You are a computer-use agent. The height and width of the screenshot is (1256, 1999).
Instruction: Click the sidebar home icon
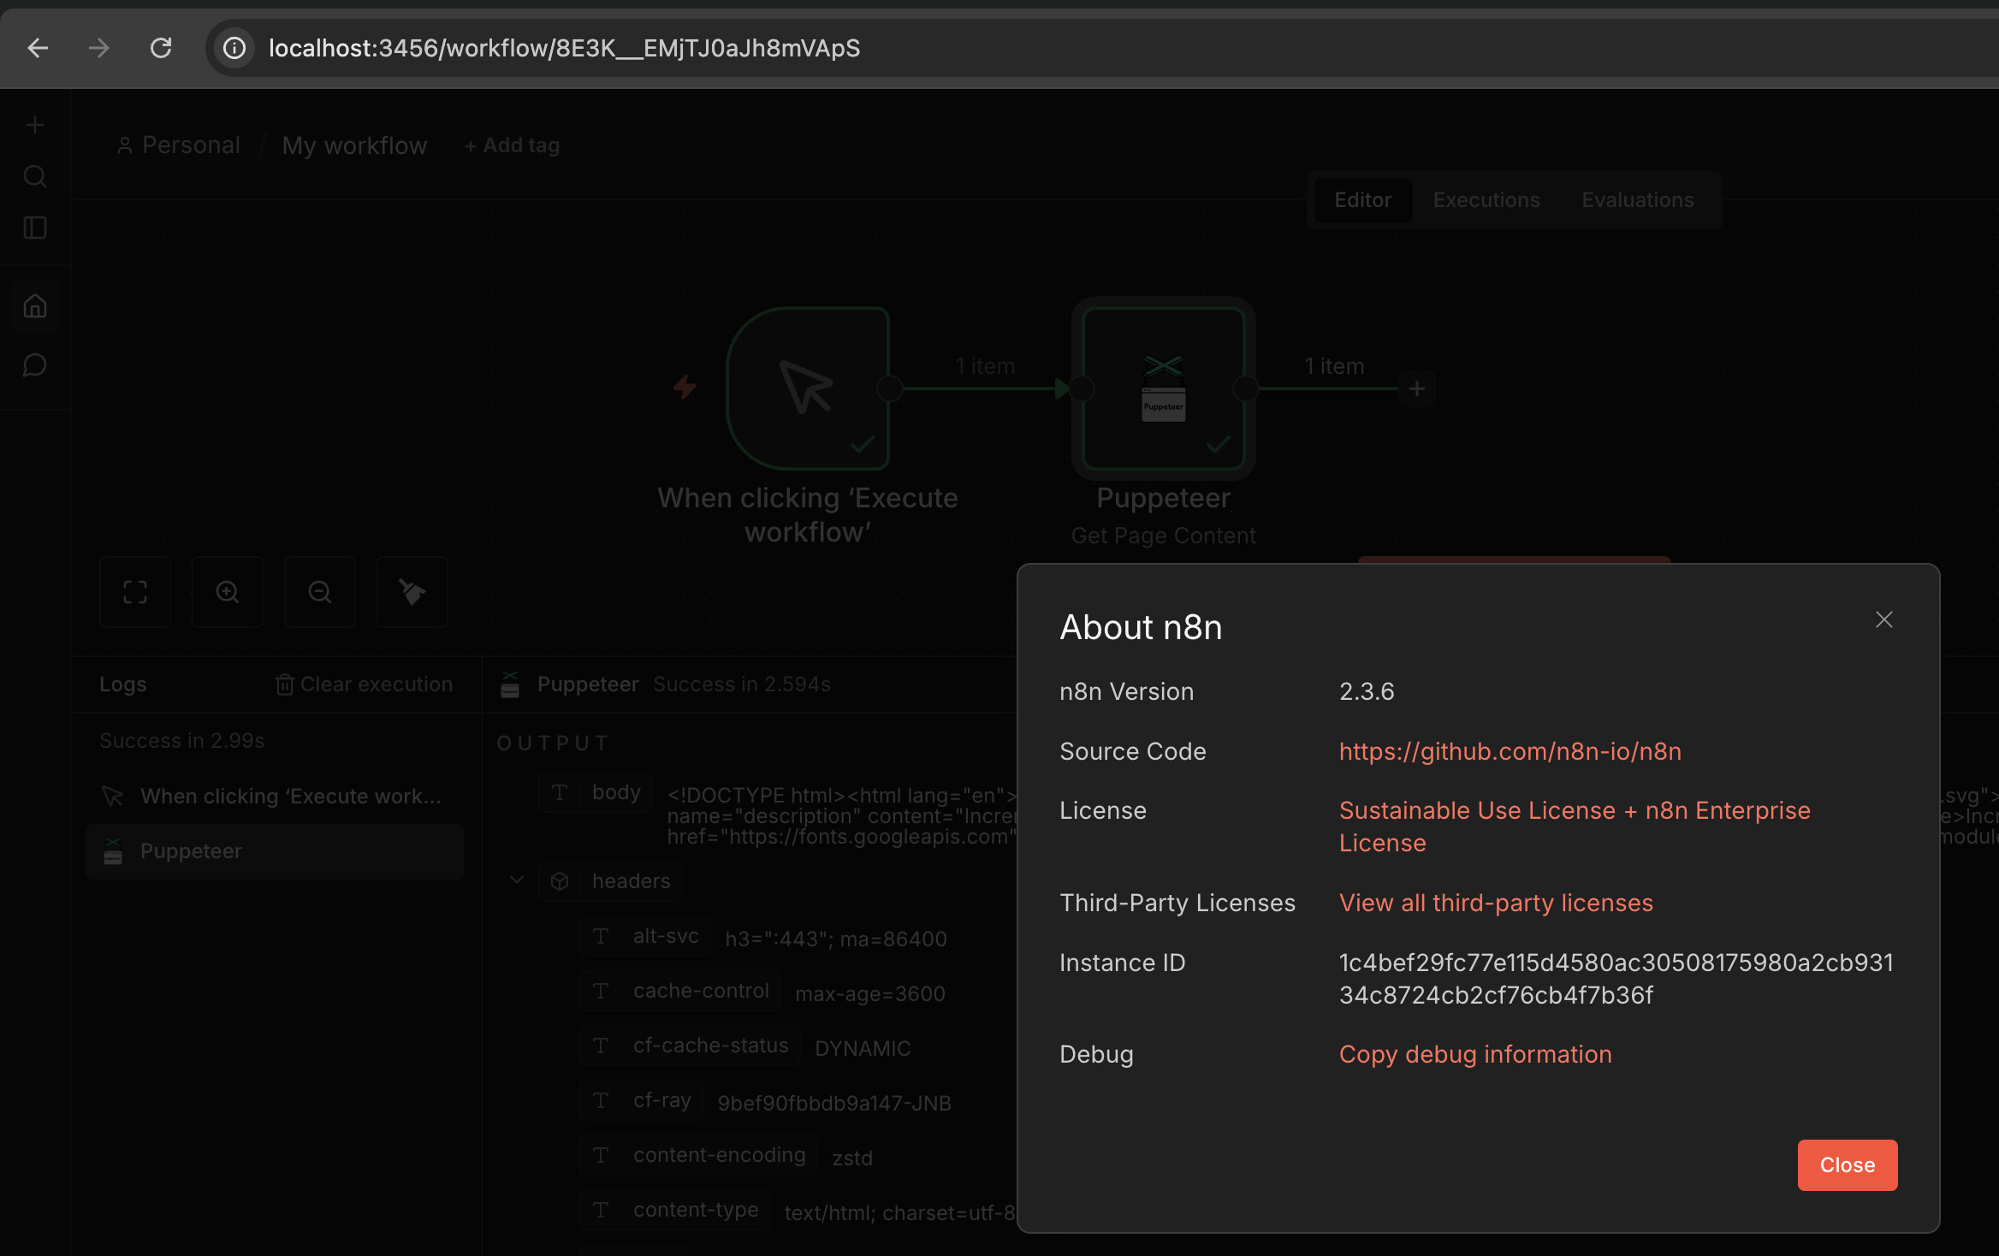click(35, 305)
